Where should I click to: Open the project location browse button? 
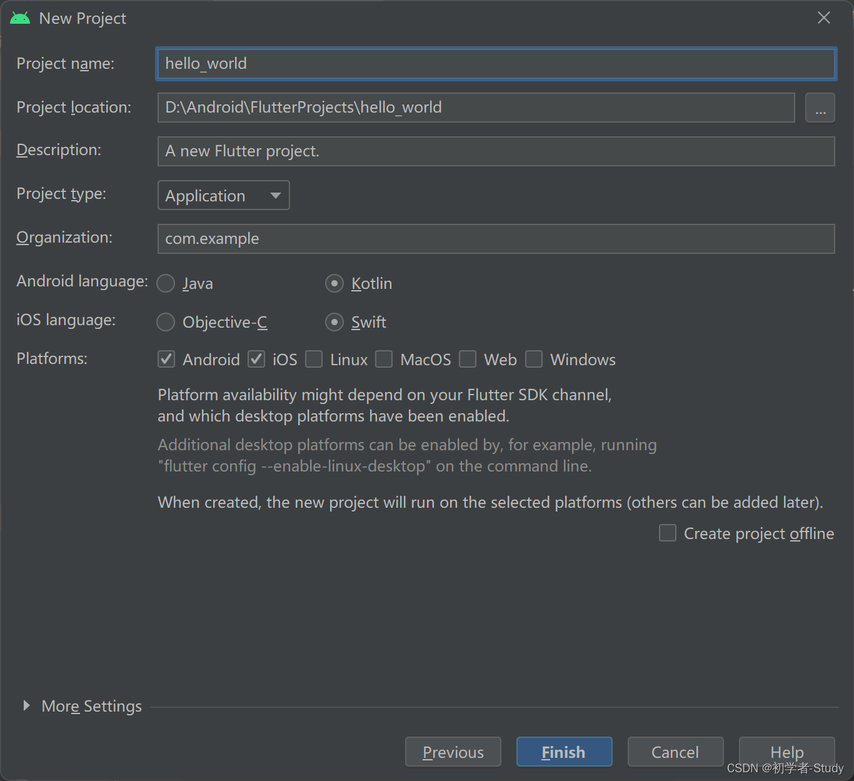[x=820, y=108]
